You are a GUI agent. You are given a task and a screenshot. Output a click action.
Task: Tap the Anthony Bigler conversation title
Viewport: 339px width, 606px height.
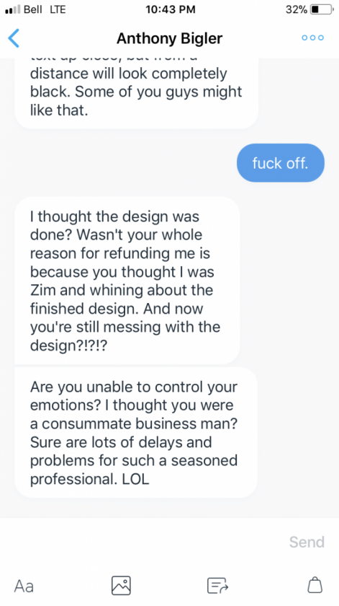[x=169, y=38]
